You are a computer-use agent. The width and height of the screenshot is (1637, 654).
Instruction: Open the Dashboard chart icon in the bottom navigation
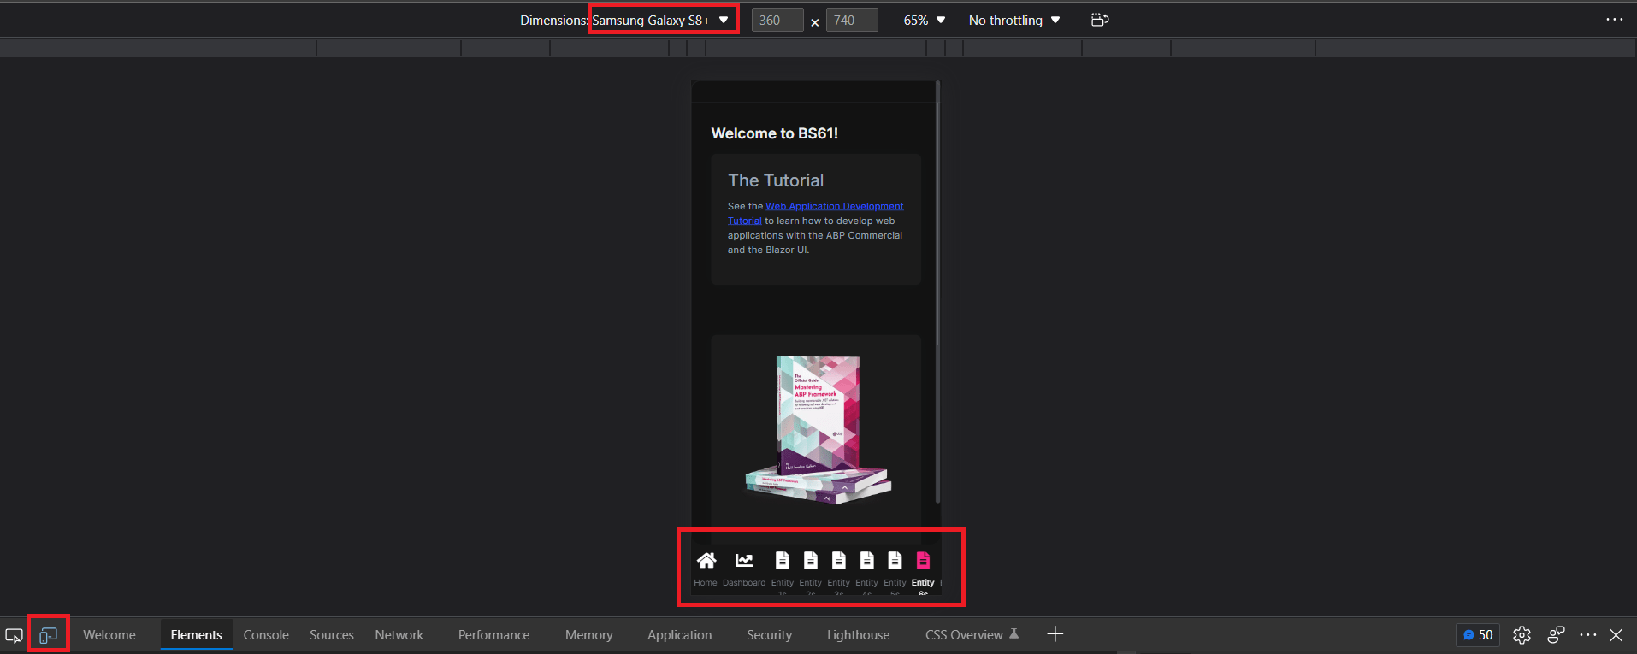pos(744,561)
